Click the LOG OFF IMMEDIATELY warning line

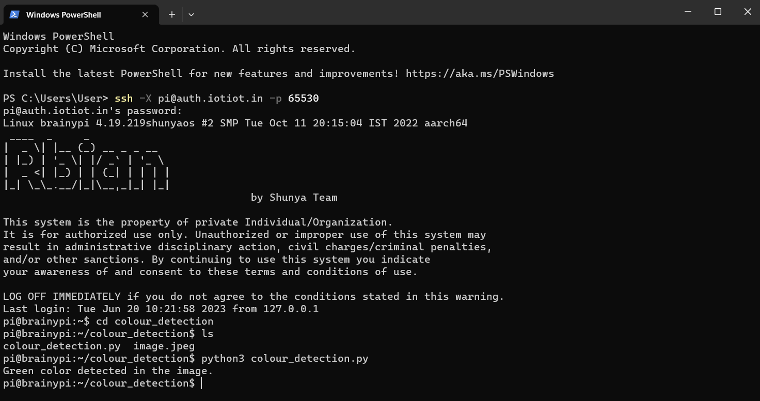click(x=253, y=297)
